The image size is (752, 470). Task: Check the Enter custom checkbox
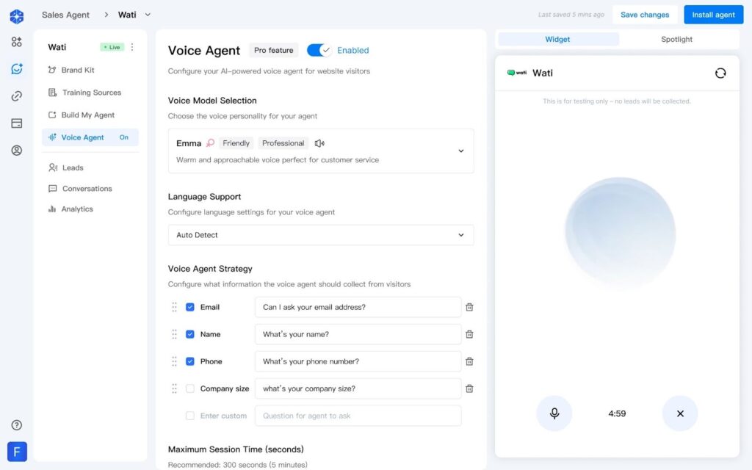coord(190,416)
